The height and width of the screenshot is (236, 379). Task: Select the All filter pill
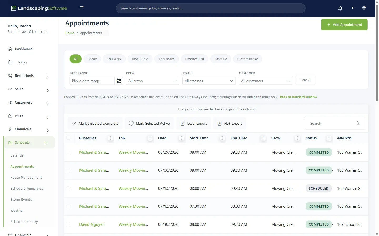point(76,59)
